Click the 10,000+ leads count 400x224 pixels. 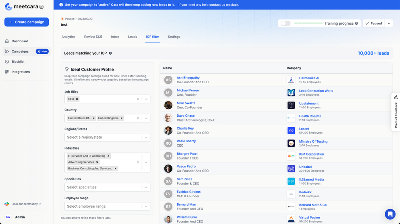373,53
